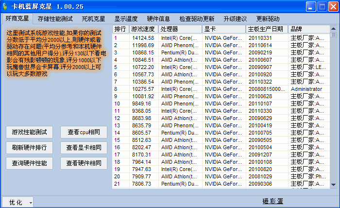This screenshot has height=208, width=340.
Task: Open the 存储性能测试 tab
Action: [55, 19]
